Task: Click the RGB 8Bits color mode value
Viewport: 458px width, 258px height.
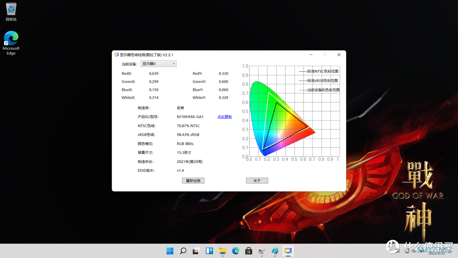Action: [185, 144]
